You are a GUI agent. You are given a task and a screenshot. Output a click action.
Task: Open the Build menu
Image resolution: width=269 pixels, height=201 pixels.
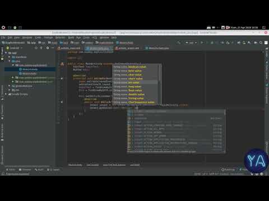(71, 37)
